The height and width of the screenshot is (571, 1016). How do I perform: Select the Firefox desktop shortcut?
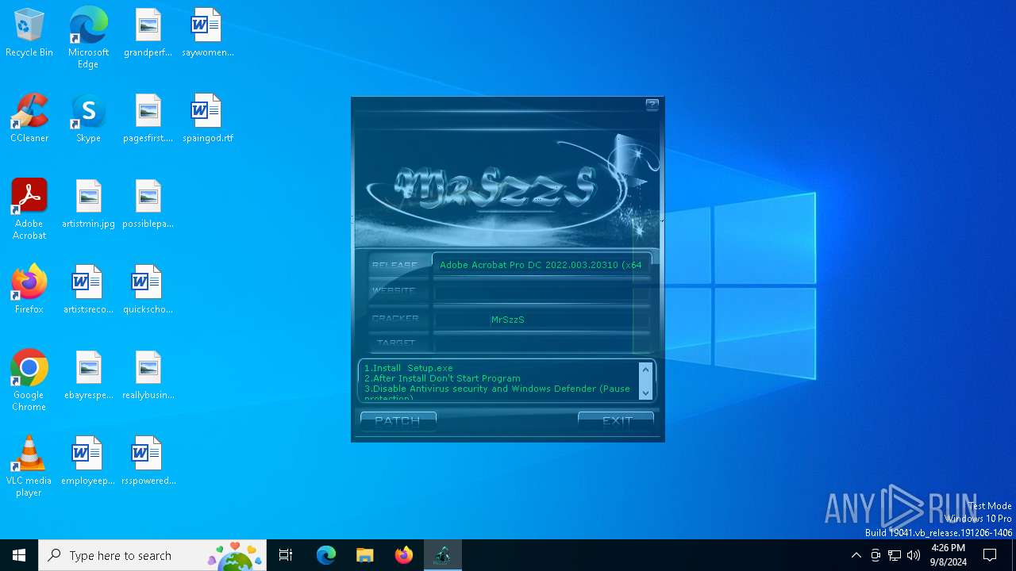click(x=29, y=290)
